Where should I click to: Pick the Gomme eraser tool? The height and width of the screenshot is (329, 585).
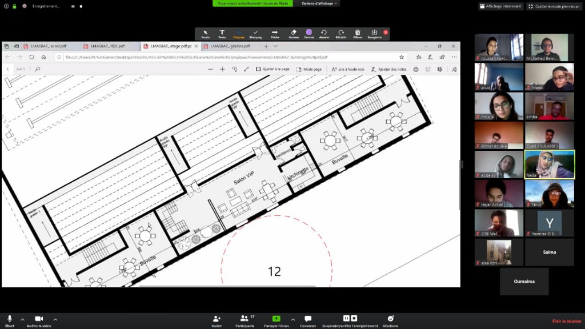coord(293,34)
